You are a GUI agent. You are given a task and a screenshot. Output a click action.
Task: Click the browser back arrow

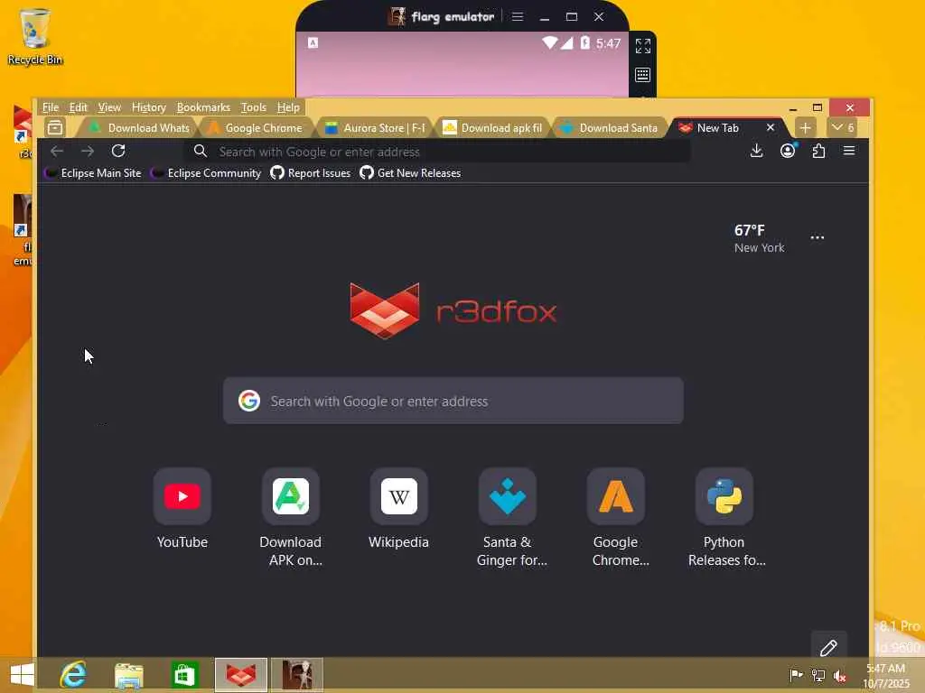point(57,152)
